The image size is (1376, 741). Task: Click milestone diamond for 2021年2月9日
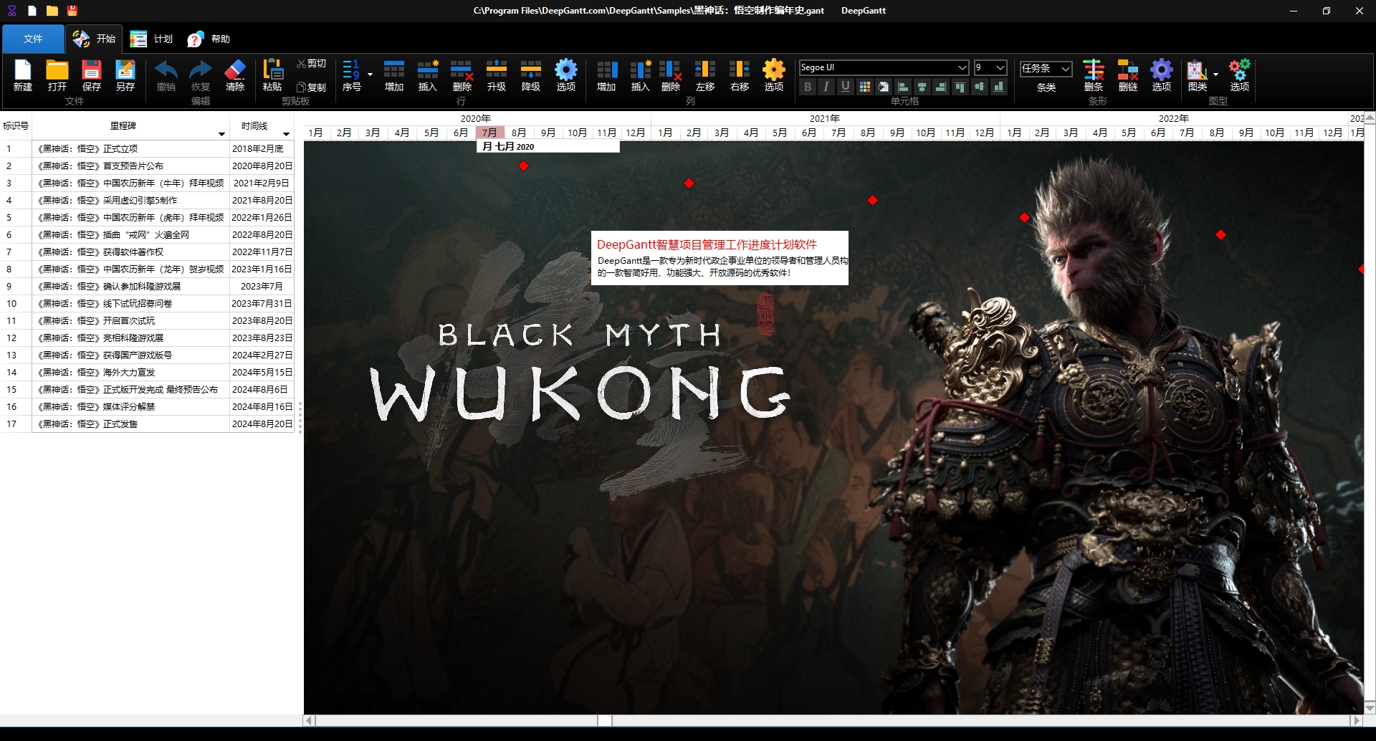pos(689,183)
